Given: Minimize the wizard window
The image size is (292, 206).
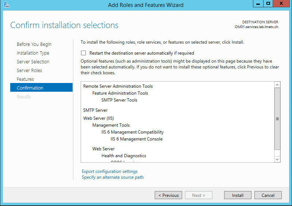Looking at the screenshot, I should pyautogui.click(x=258, y=4).
